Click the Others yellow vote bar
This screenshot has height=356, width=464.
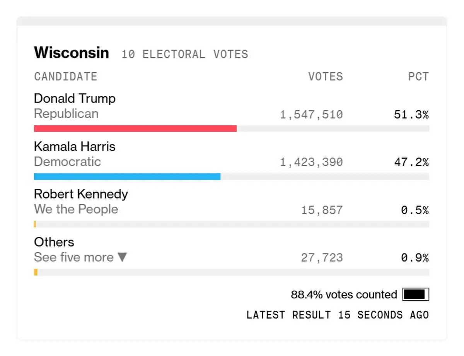tap(36, 272)
